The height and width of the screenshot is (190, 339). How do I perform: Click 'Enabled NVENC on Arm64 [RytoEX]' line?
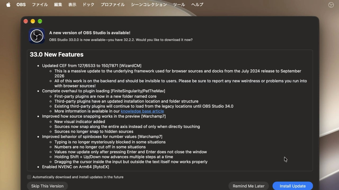(75, 167)
